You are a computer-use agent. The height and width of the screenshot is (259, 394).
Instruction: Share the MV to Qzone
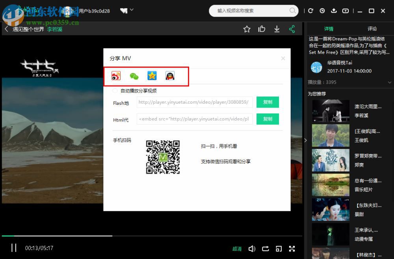[x=152, y=76]
